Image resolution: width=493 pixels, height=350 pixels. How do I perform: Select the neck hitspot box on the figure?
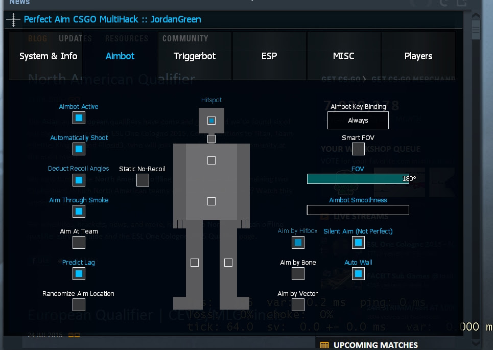click(212, 138)
